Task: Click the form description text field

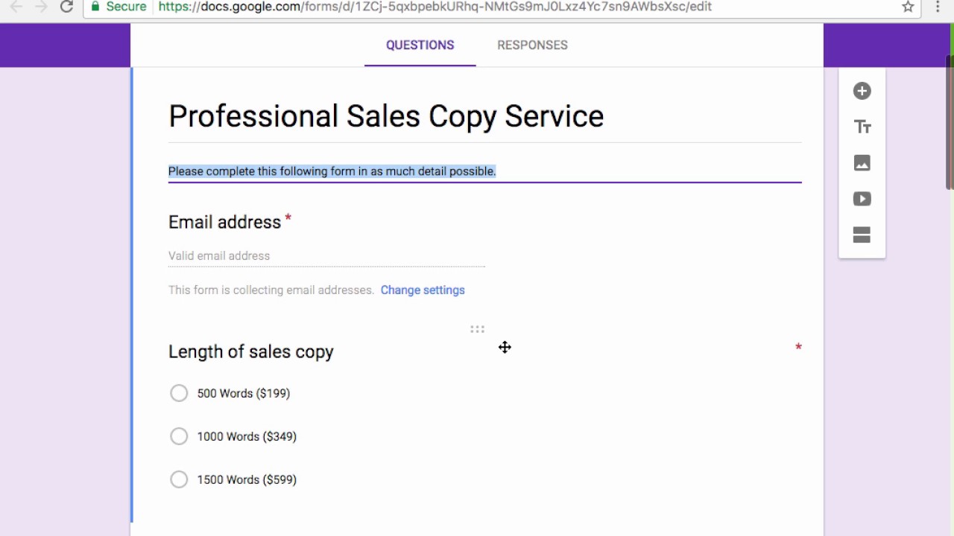Action: click(x=484, y=171)
